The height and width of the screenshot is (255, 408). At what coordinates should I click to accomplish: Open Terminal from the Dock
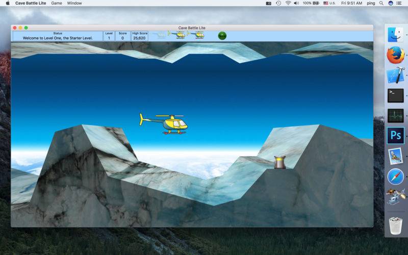pyautogui.click(x=396, y=95)
